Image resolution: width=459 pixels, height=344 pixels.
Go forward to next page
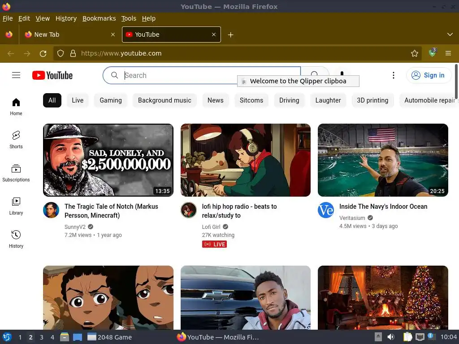point(27,53)
